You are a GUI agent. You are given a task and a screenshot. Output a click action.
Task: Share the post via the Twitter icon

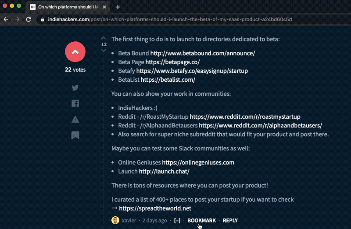click(75, 87)
